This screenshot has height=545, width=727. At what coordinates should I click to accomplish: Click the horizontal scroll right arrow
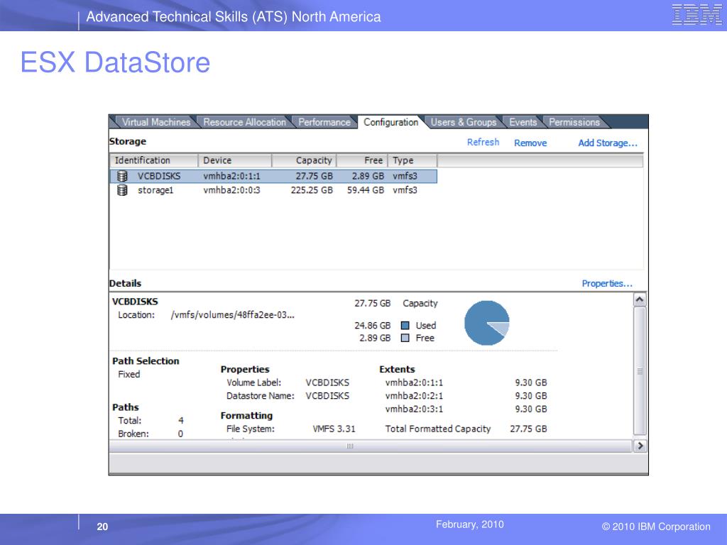[x=640, y=446]
